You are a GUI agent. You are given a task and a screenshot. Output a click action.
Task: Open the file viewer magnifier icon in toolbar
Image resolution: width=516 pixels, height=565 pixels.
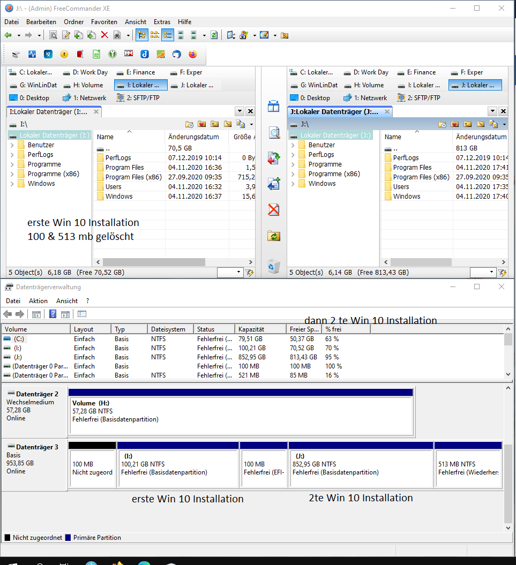pyautogui.click(x=53, y=35)
